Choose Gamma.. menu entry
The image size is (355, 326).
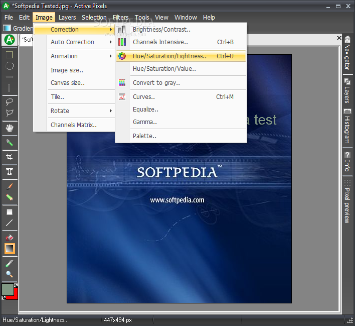[x=181, y=122]
